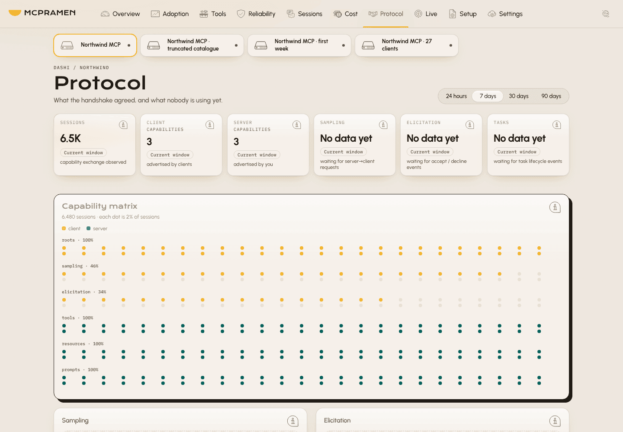Set time range to 24 hours
Image resolution: width=623 pixels, height=432 pixels.
click(456, 96)
